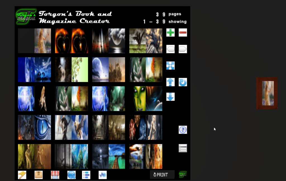Click the cardboard box icon
Image resolution: width=286 pixels, height=181 pixels.
coord(39,175)
